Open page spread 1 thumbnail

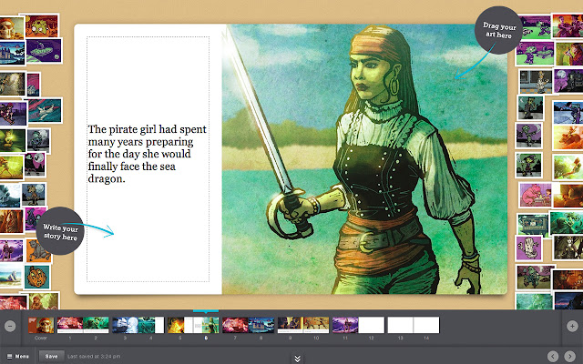70,325
